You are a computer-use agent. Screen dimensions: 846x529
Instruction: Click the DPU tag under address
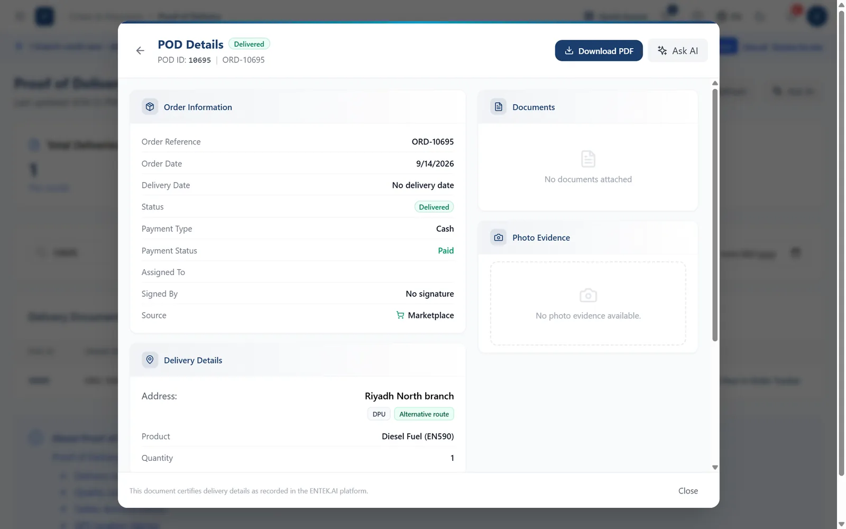(379, 414)
